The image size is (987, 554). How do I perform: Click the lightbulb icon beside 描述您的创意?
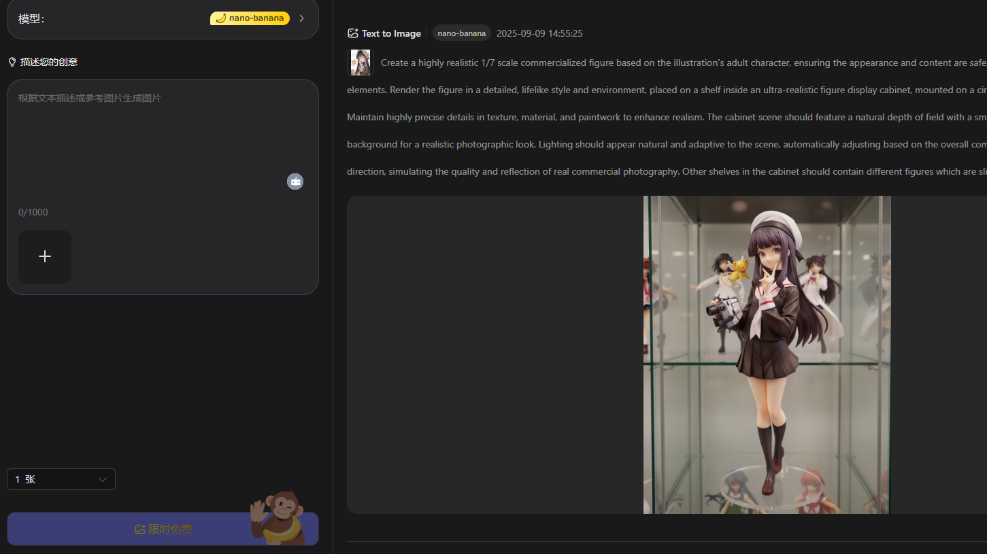click(x=12, y=62)
